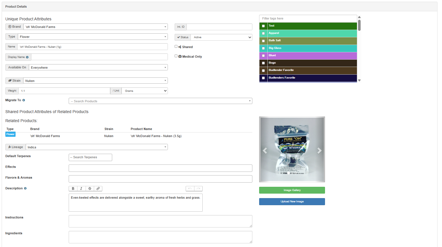Click the tag list scroll down arrow
The image size is (442, 247).
click(x=359, y=81)
